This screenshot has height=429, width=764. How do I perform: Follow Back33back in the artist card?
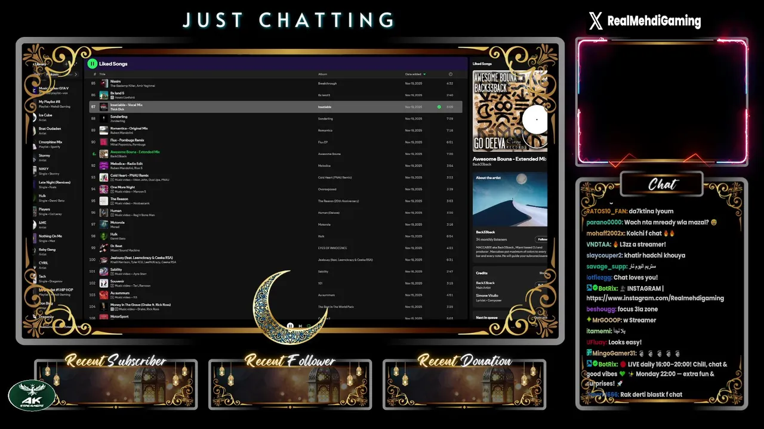click(542, 240)
